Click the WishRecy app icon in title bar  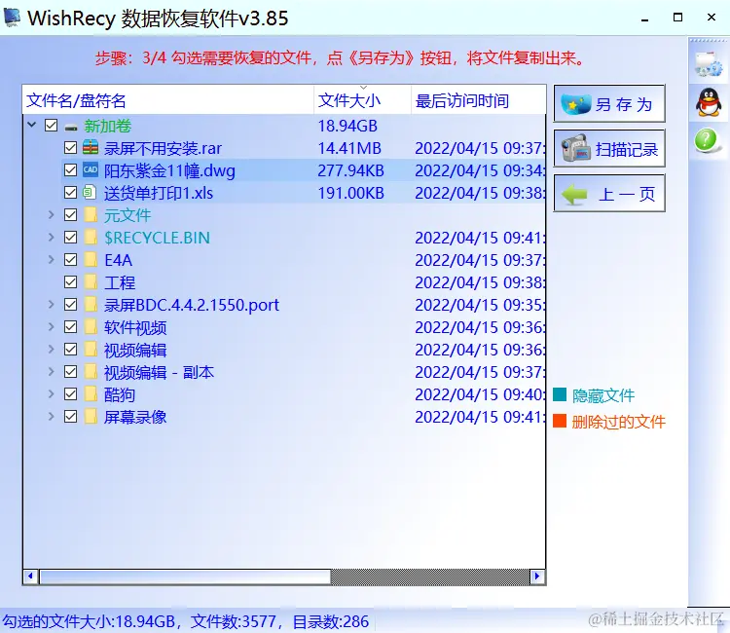12,18
